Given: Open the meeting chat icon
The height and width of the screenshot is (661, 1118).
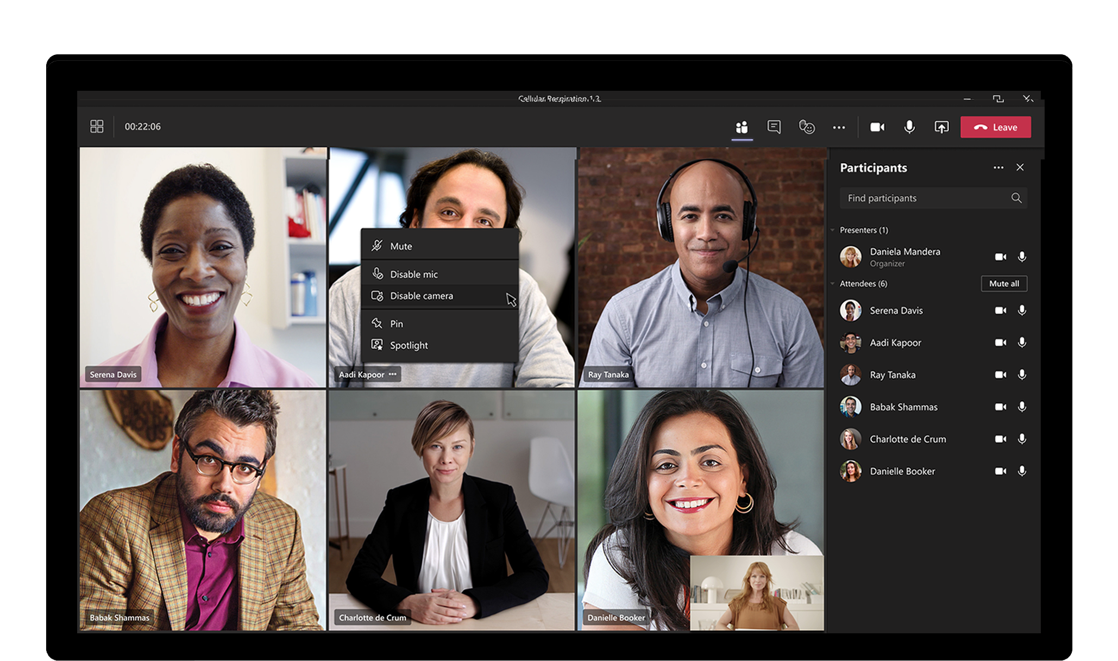Looking at the screenshot, I should [774, 127].
